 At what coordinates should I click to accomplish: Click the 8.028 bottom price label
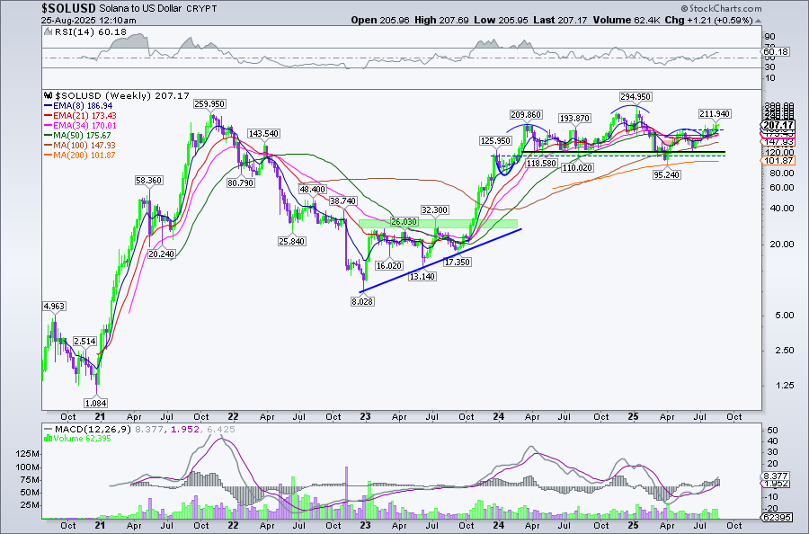tap(362, 301)
